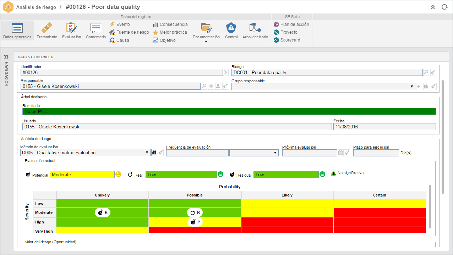Open Causa records
This screenshot has width=453, height=255.
pos(120,40)
